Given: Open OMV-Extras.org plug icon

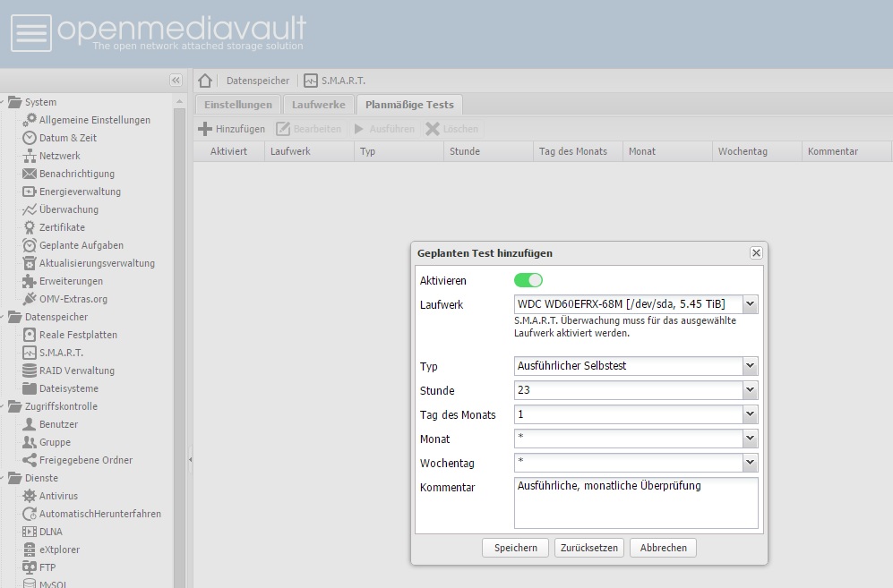Looking at the screenshot, I should [x=30, y=299].
